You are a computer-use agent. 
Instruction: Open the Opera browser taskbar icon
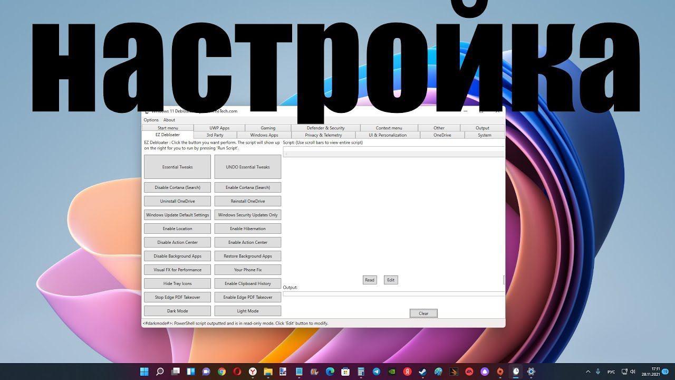(x=237, y=372)
